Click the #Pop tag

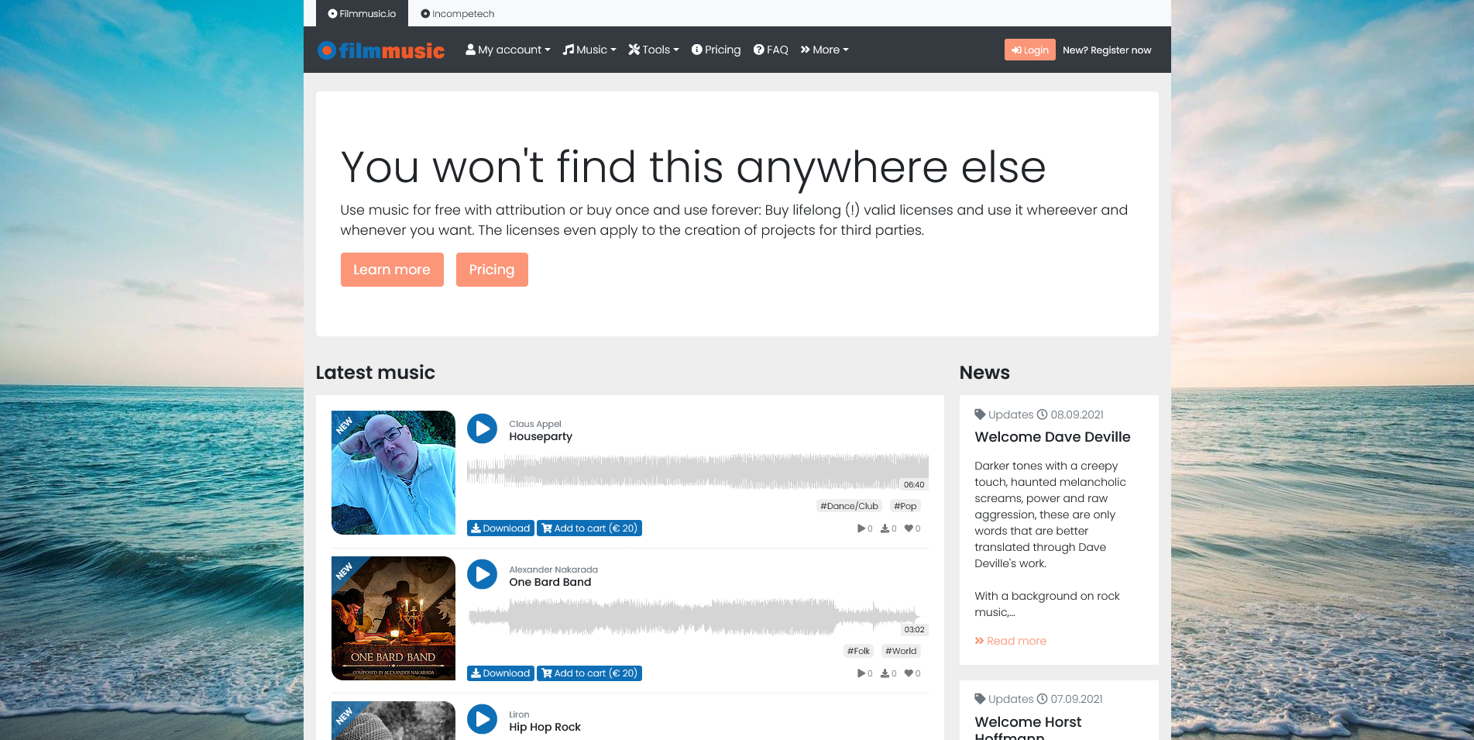(x=905, y=506)
